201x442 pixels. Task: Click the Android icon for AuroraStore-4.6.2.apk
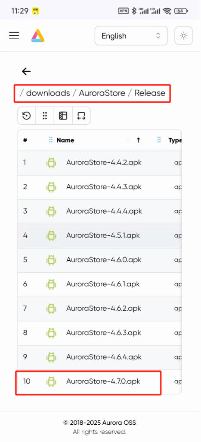[51, 309]
